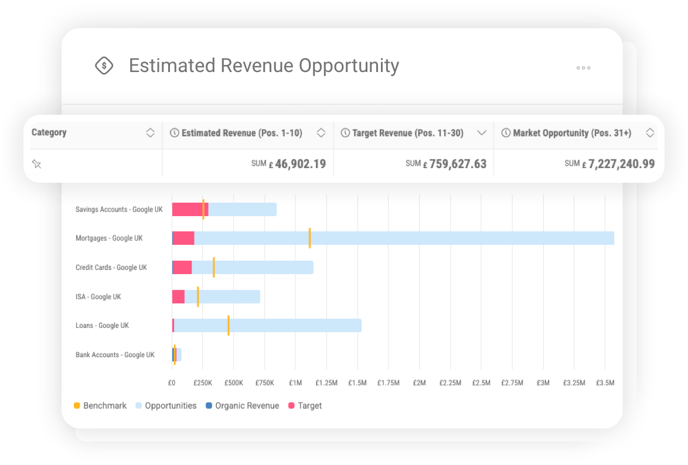Open the Target Revenue column dropdown arrow
This screenshot has height=465, width=688.
click(483, 133)
